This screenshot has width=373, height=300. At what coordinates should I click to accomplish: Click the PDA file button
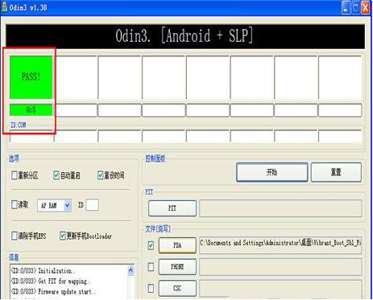coord(177,245)
